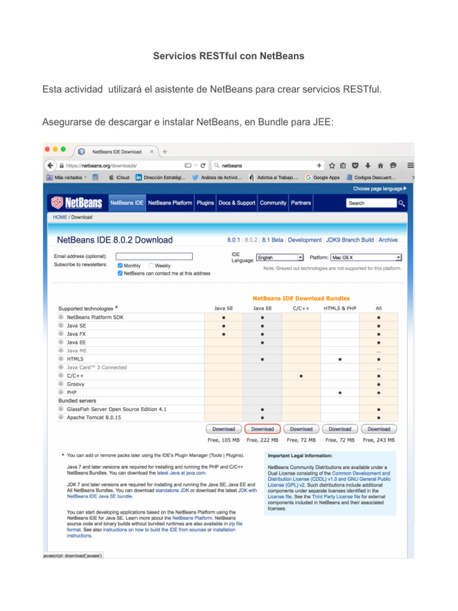Open Adictos al Trabajo bookmark
458x611 pixels.
pyautogui.click(x=274, y=177)
